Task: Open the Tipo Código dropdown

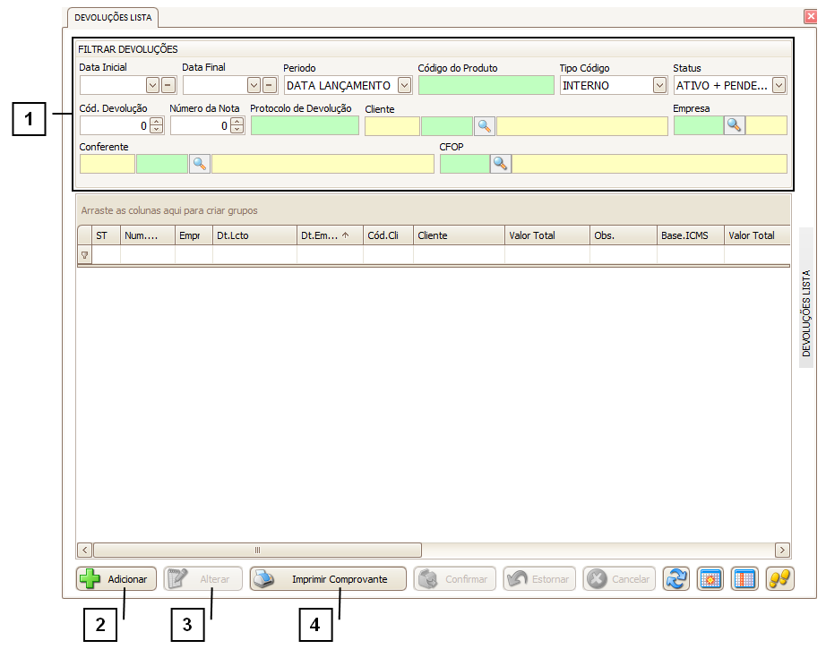Action: point(659,86)
